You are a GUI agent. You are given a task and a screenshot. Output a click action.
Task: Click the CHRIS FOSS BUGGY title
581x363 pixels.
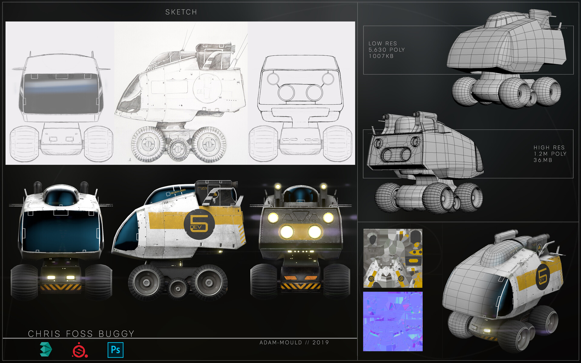coord(81,333)
